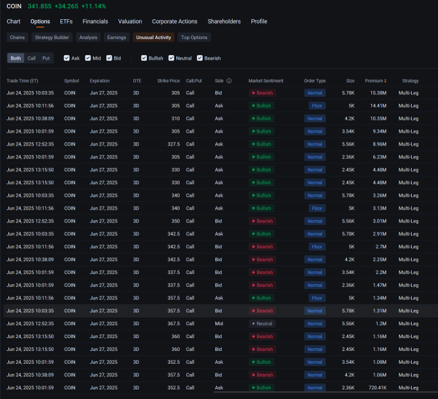Viewport: 438px width, 399px height.
Task: Click the 2.7M premium cell
Action: tap(381, 247)
